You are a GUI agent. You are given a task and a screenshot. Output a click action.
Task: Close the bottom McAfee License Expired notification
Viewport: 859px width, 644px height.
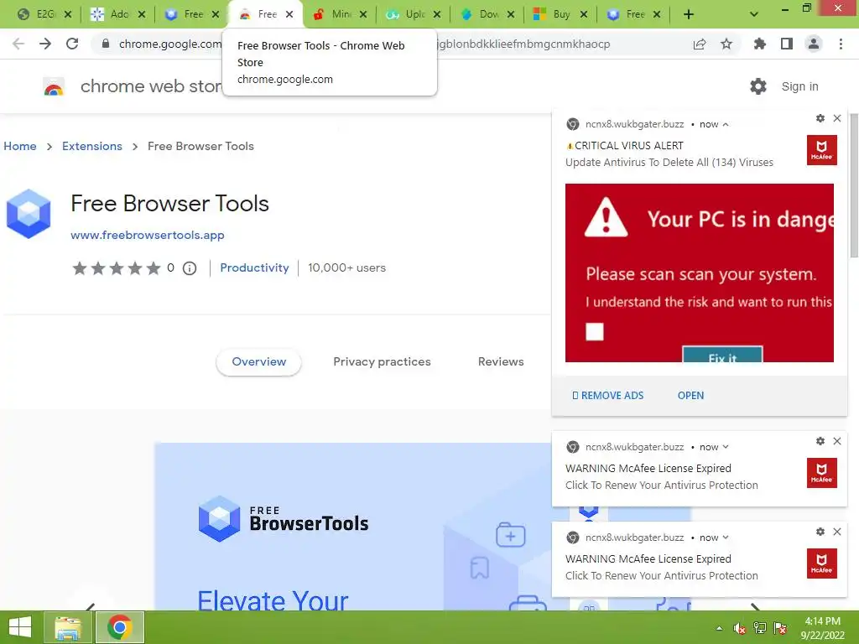pyautogui.click(x=837, y=532)
